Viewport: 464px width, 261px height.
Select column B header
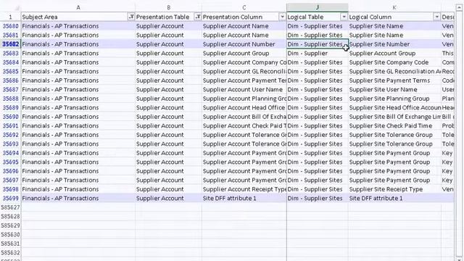(x=168, y=7)
